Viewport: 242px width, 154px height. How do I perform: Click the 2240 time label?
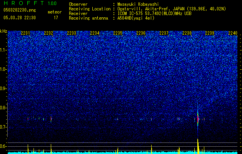[233, 33]
